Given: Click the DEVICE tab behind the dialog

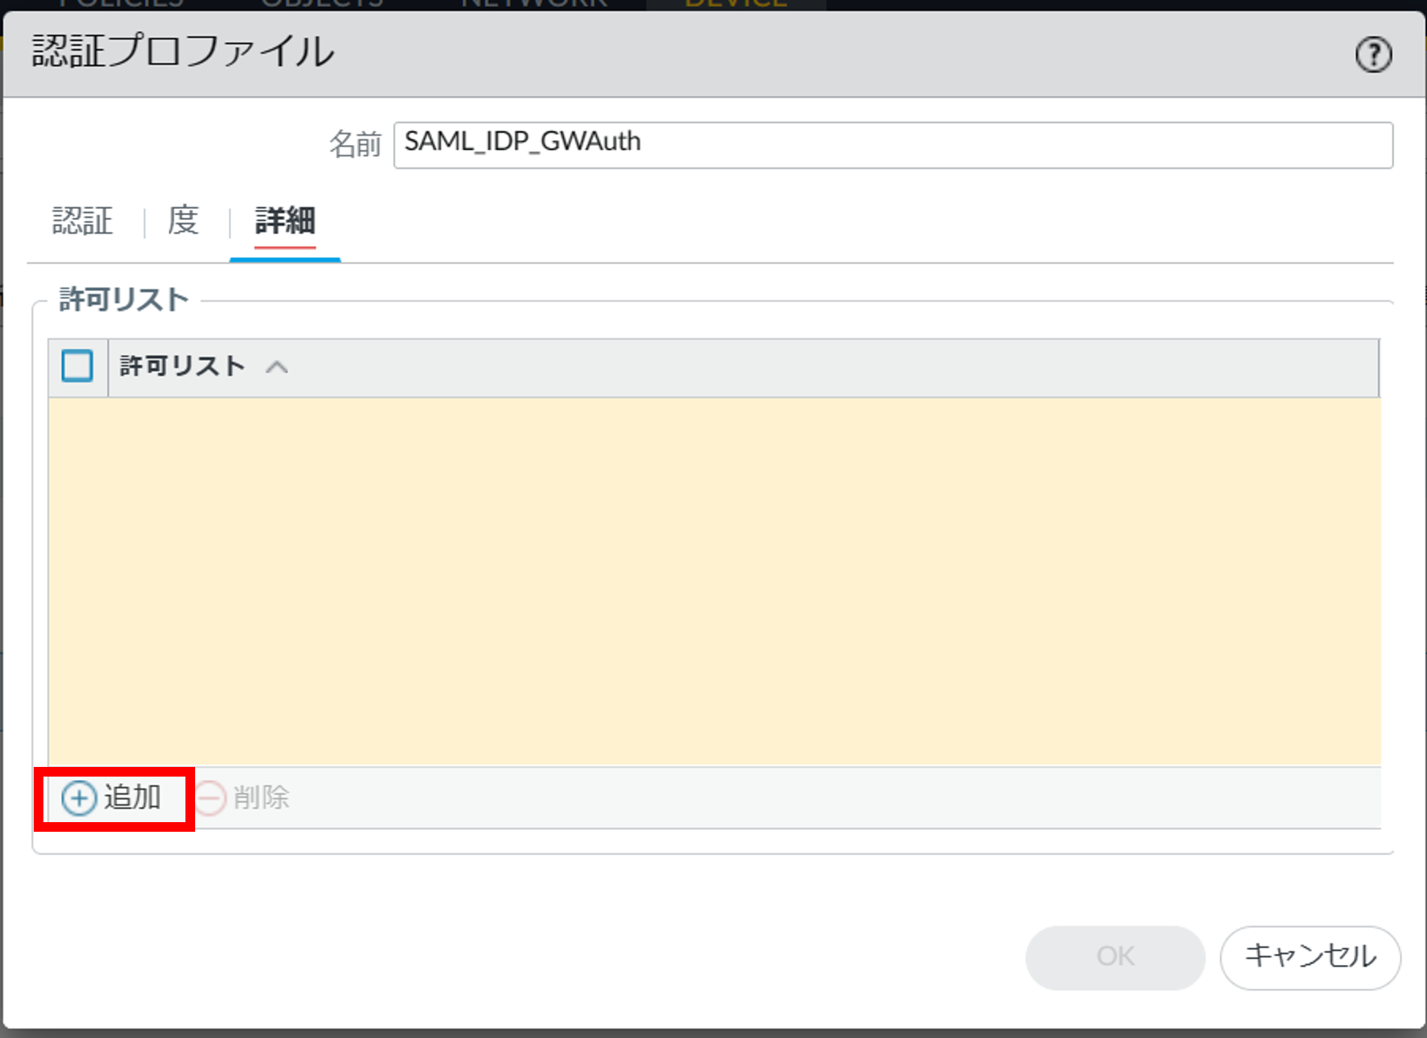Looking at the screenshot, I should pyautogui.click(x=736, y=4).
